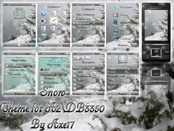174x131 pixels.
Task: Choose Сообщение in Новое сообщ. popup
Action: pos(19,65)
